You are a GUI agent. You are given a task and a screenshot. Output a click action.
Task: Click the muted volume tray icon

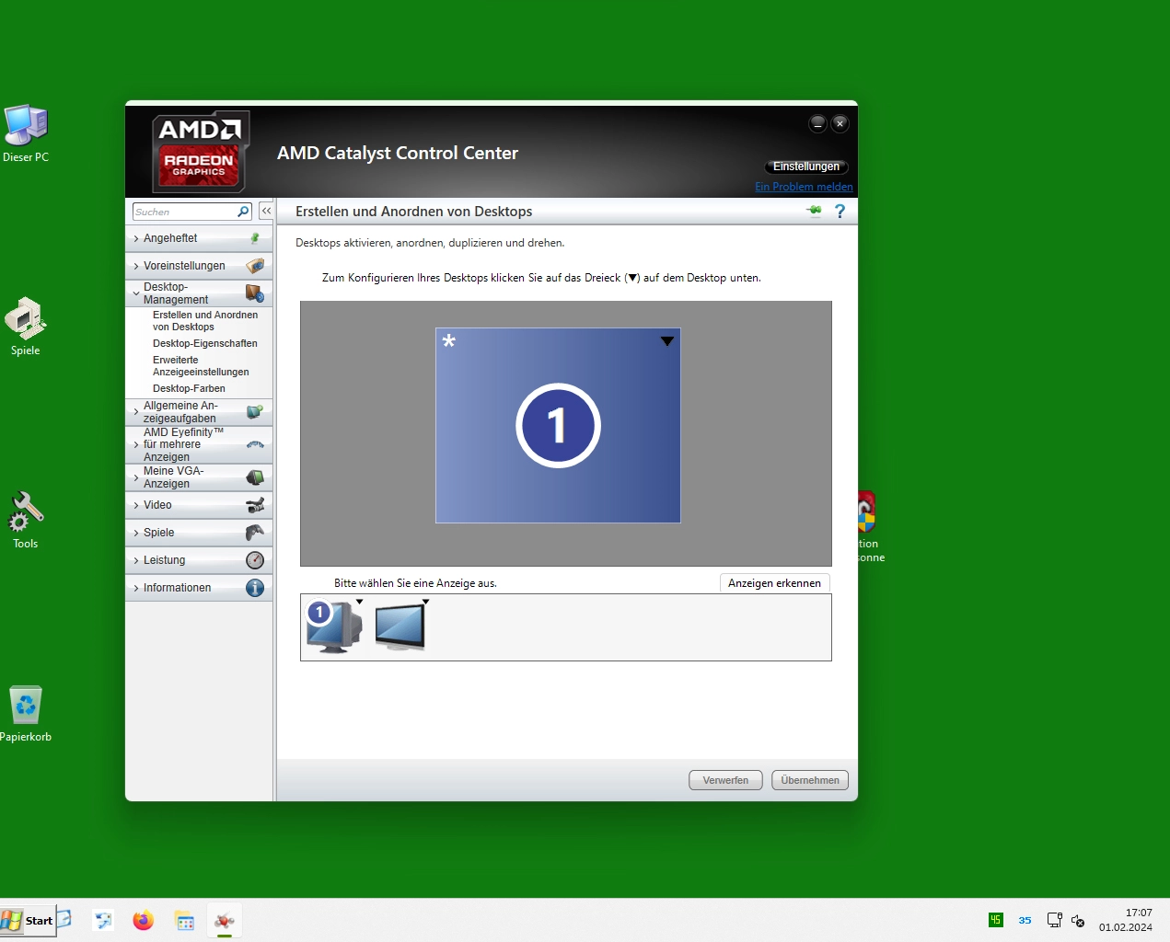1078,920
